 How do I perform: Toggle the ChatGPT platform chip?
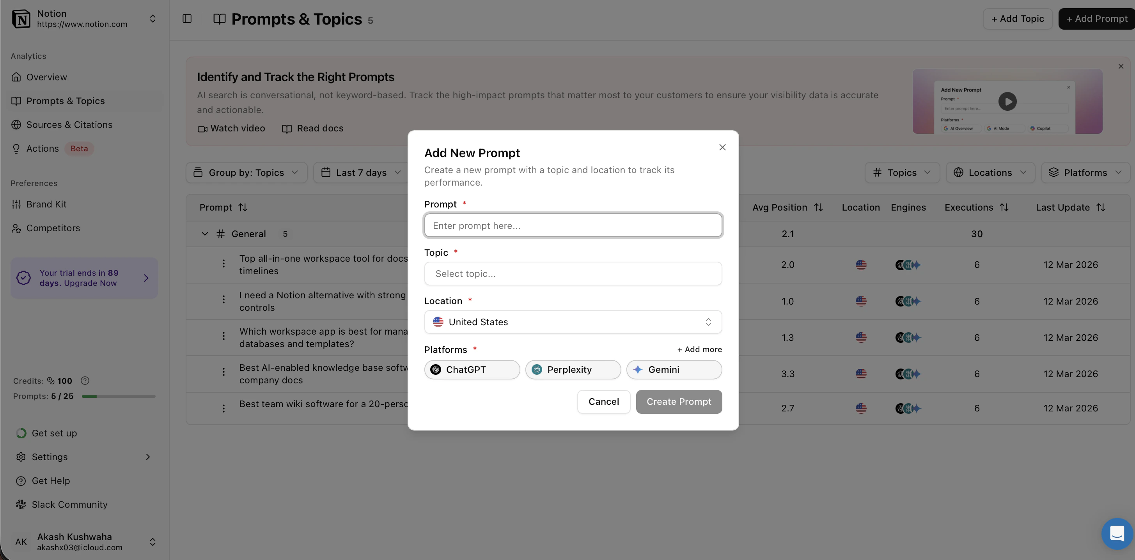pos(472,370)
